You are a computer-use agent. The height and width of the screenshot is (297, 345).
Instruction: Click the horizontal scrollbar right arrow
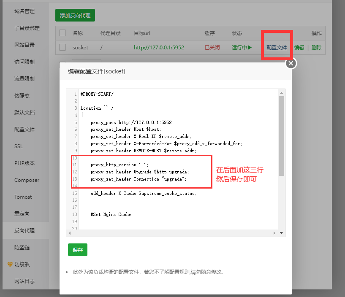[274, 233]
